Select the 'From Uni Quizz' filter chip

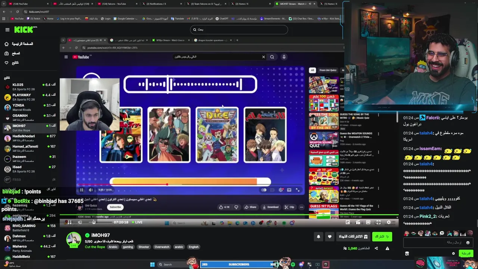click(328, 70)
